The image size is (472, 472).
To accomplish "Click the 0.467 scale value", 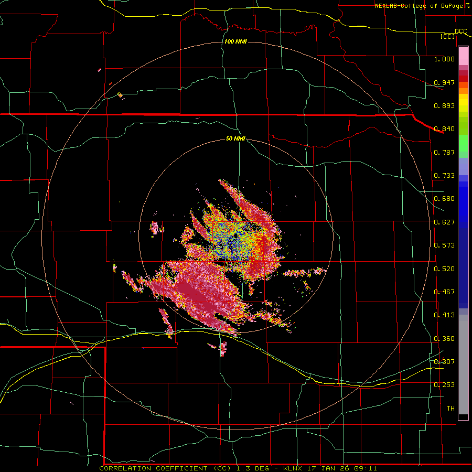I will [x=444, y=292].
